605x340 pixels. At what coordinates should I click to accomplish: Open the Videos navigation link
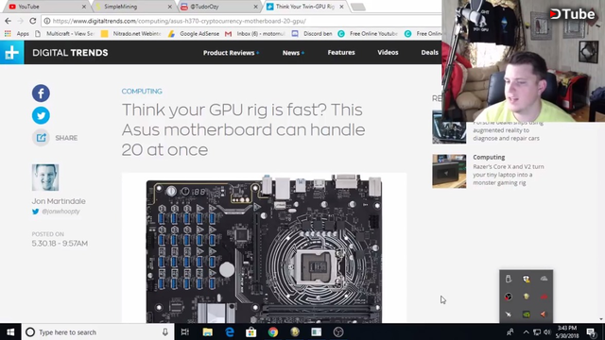click(388, 53)
